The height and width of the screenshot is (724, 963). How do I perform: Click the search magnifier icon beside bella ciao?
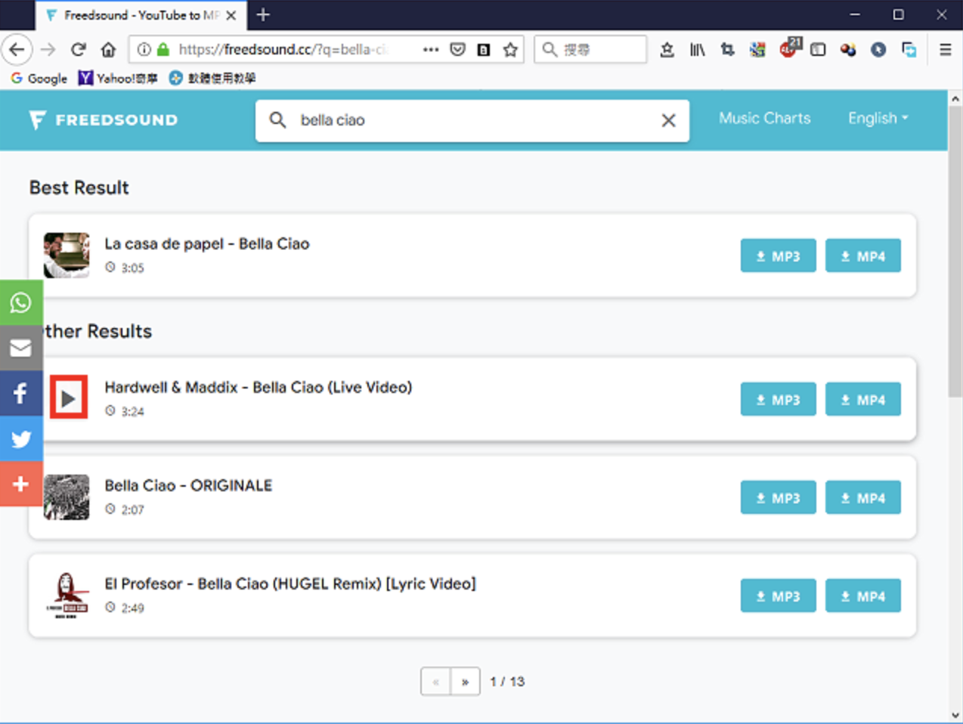tap(277, 120)
